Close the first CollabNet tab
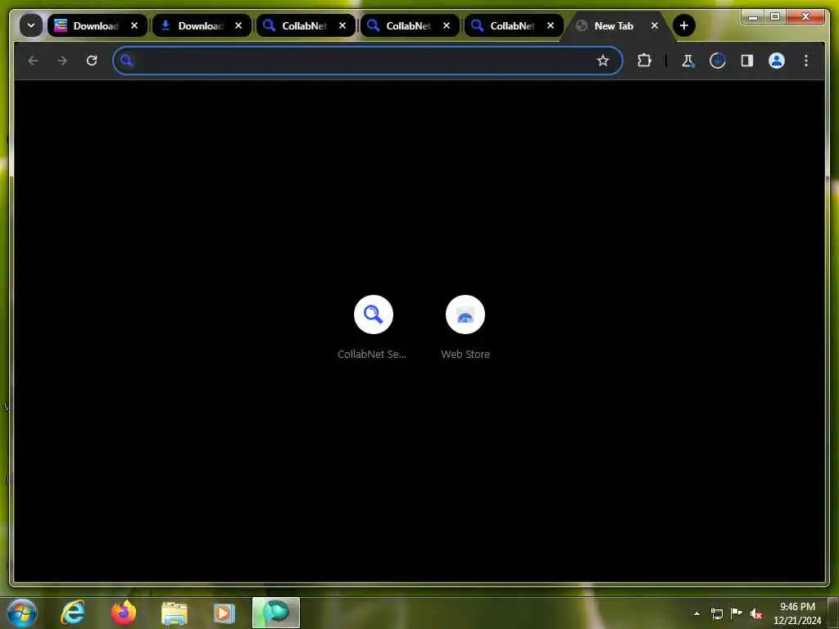 point(342,25)
